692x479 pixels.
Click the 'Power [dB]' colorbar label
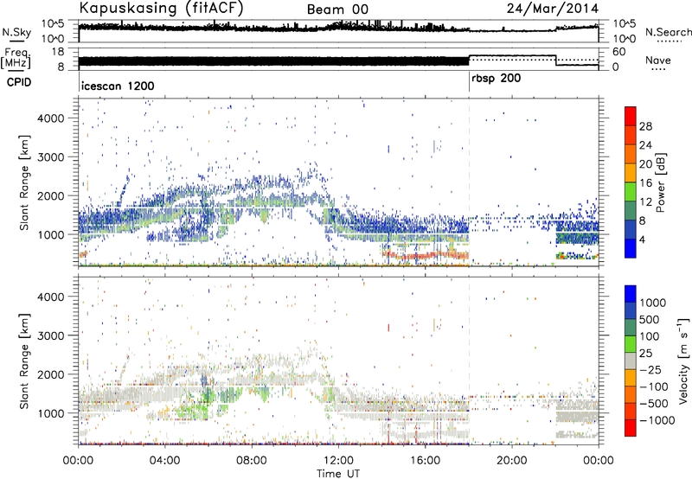point(660,182)
